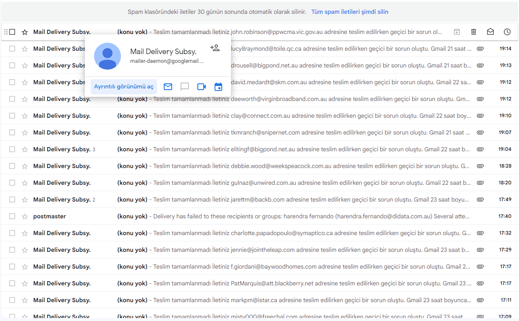The image size is (519, 321).
Task: Open the 'Delivery has failed to these recipients' email
Action: 259,216
